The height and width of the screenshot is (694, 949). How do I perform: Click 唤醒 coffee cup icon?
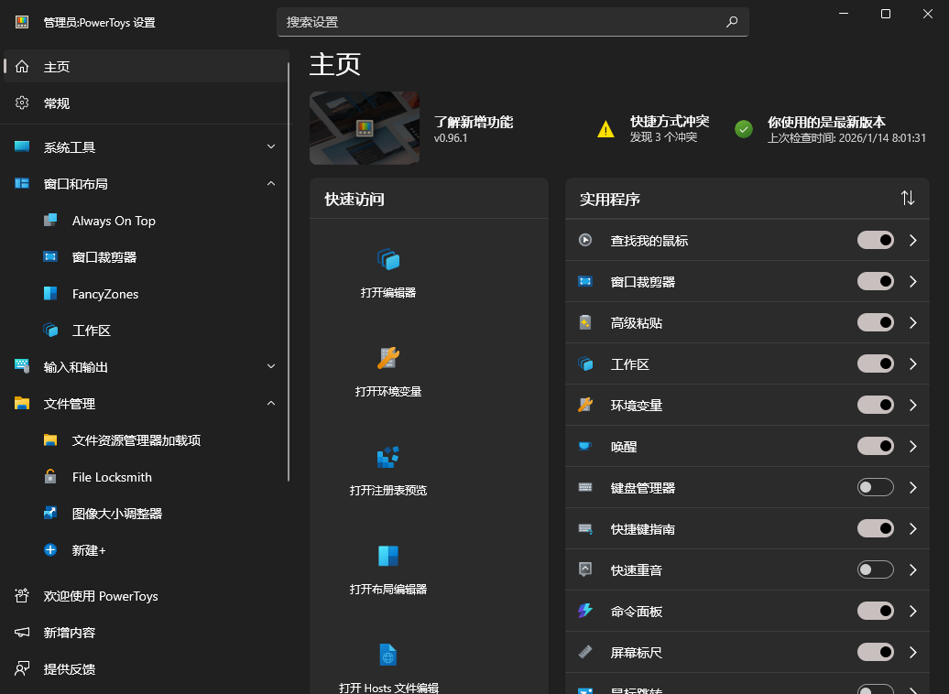pyautogui.click(x=585, y=446)
